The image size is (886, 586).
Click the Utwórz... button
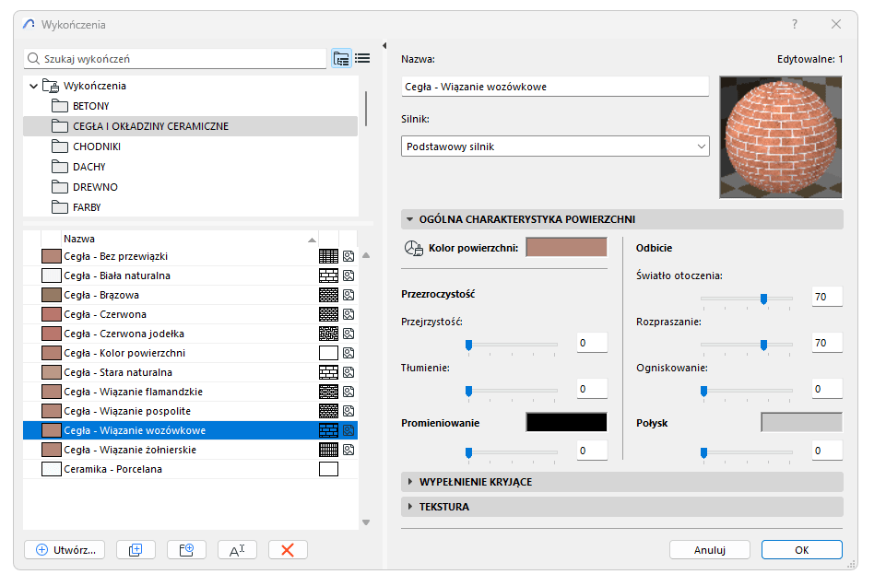point(65,550)
